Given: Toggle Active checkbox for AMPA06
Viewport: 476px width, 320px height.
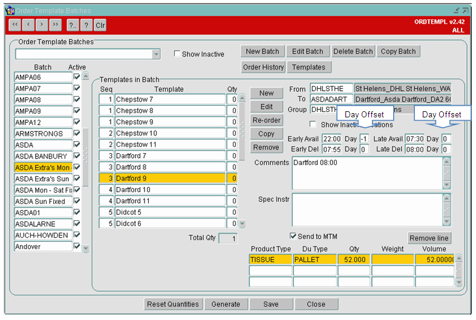Looking at the screenshot, I should pos(77,76).
